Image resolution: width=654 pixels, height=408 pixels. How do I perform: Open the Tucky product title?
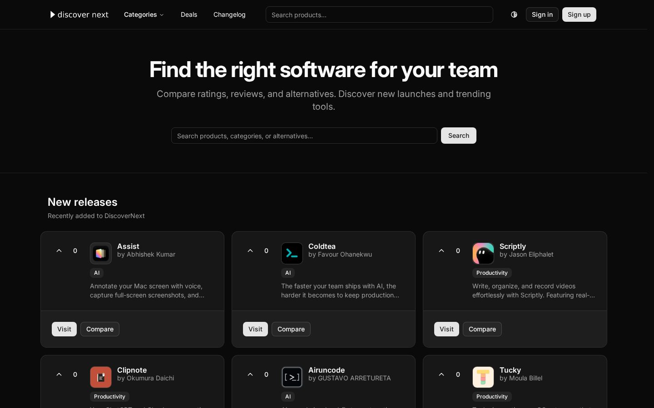(x=510, y=370)
